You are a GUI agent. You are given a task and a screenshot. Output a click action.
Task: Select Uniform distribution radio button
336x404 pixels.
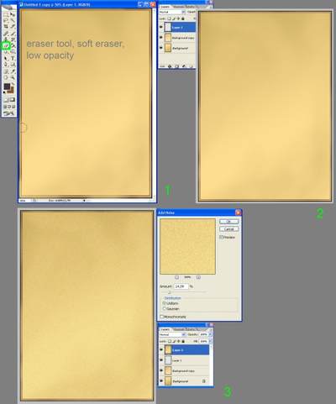(164, 303)
